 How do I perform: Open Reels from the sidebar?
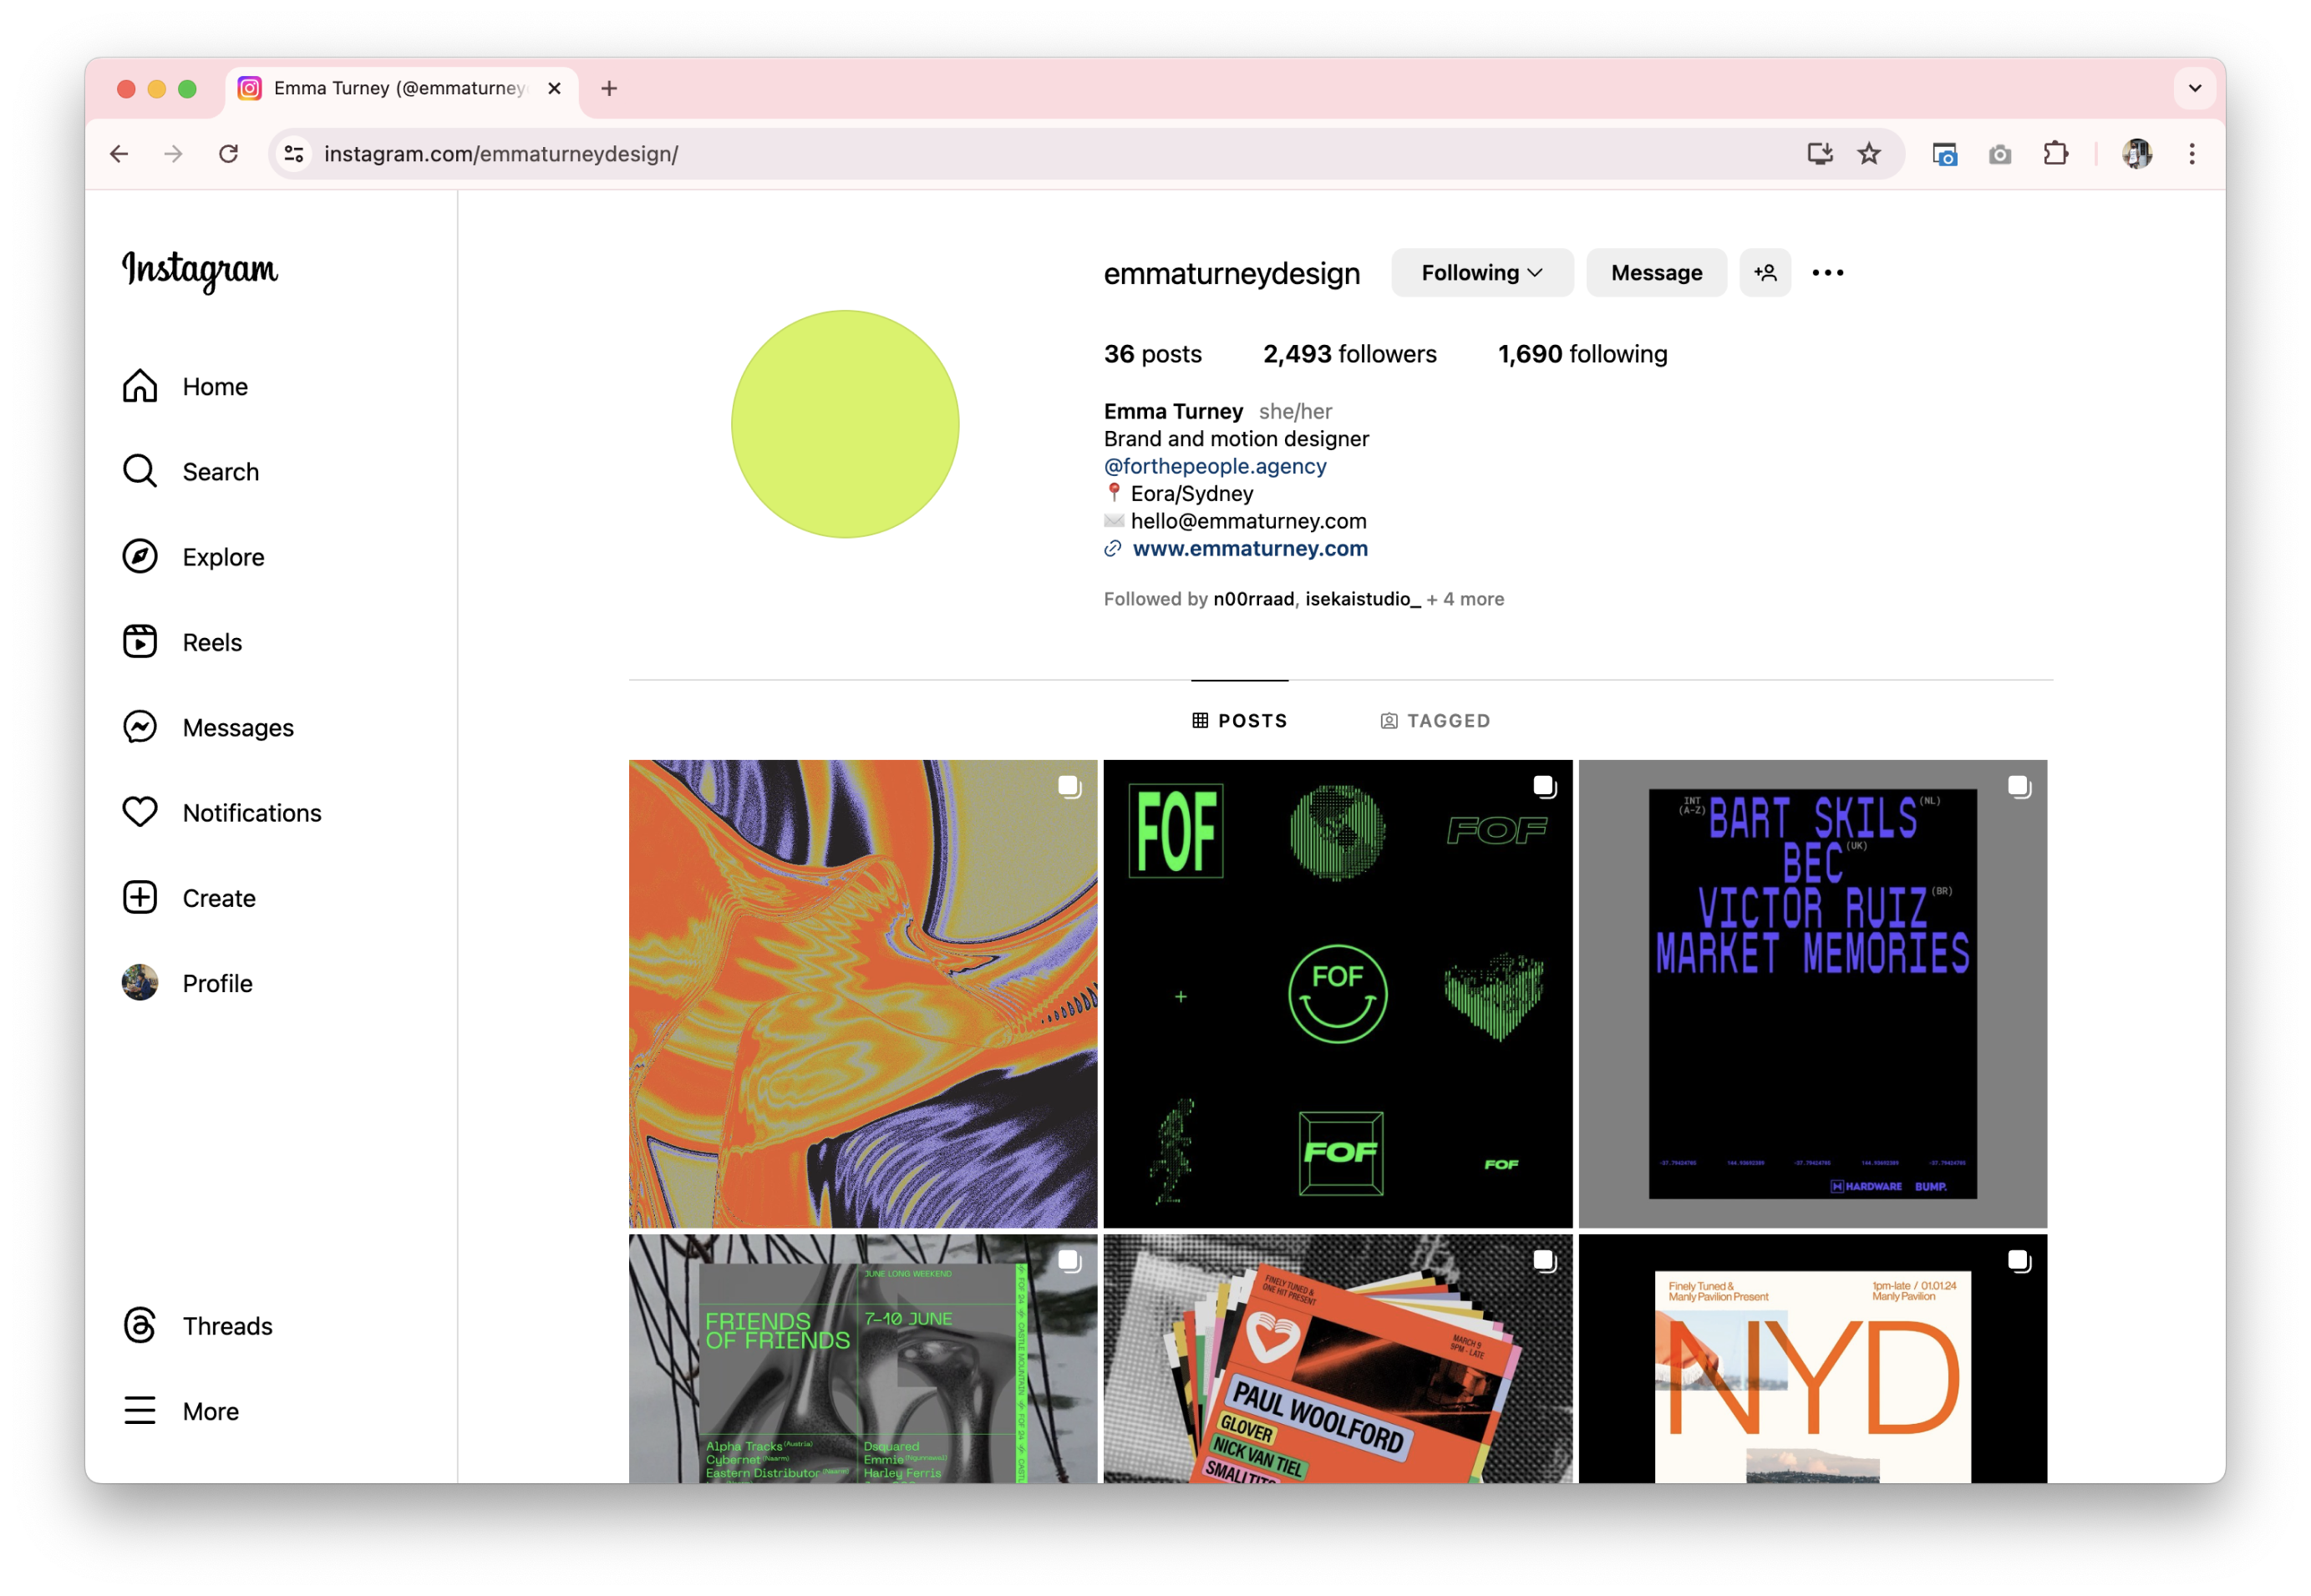(x=182, y=642)
